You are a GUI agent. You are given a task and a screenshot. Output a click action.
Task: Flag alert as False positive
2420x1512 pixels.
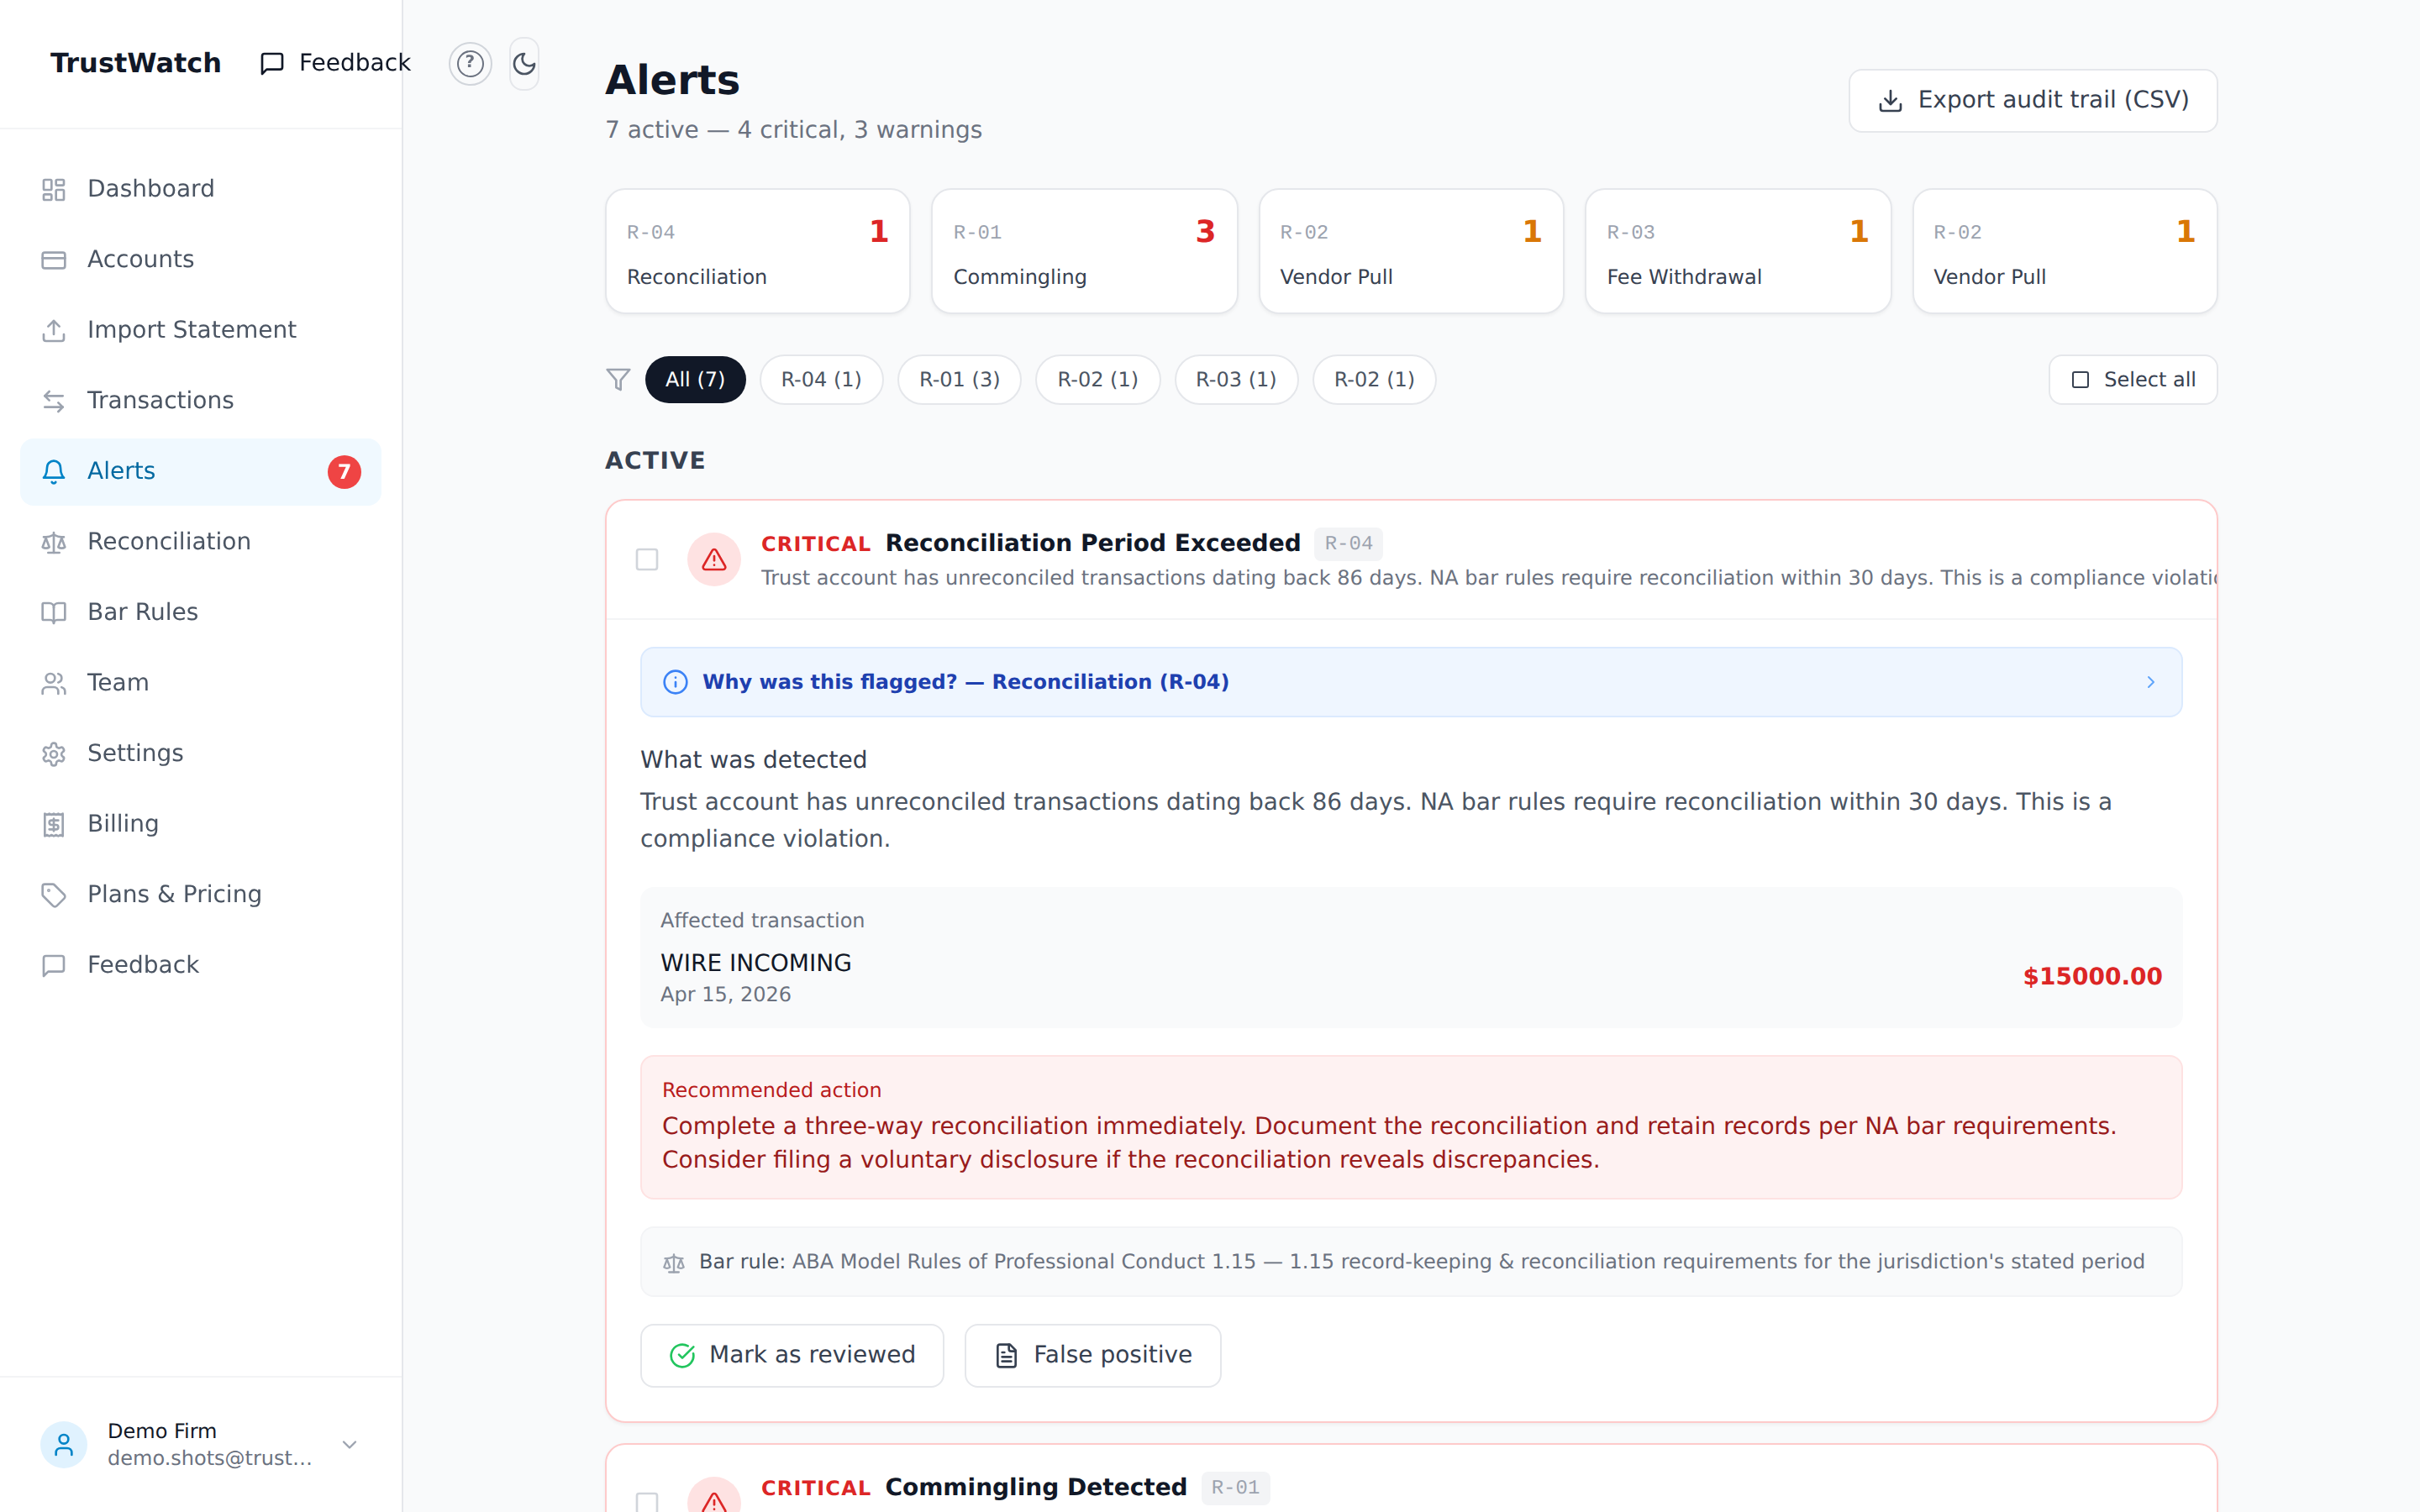[x=1092, y=1355]
